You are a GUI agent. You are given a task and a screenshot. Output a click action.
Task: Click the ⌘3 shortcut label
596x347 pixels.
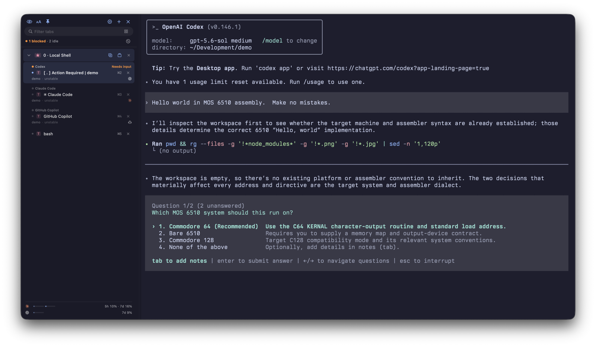click(x=120, y=95)
